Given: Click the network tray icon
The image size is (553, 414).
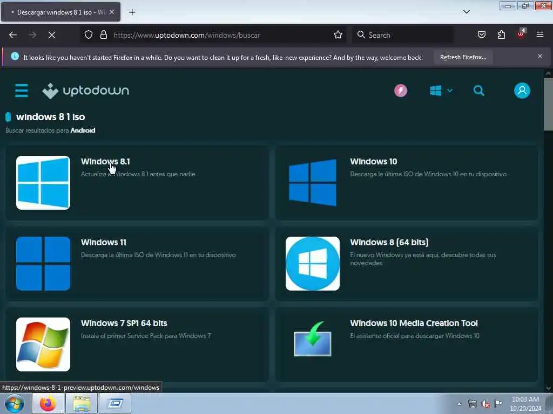Looking at the screenshot, I should coord(472,404).
